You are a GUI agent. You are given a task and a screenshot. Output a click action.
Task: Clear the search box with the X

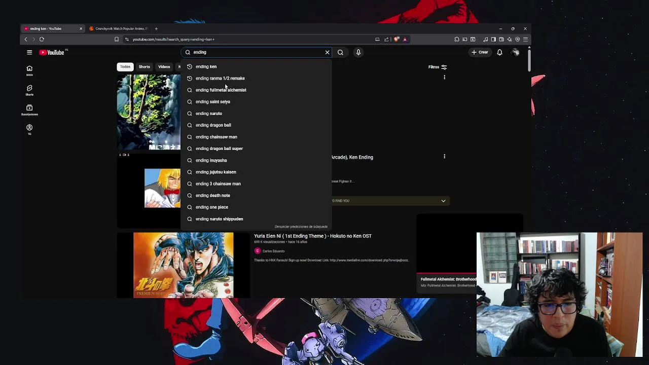point(327,52)
